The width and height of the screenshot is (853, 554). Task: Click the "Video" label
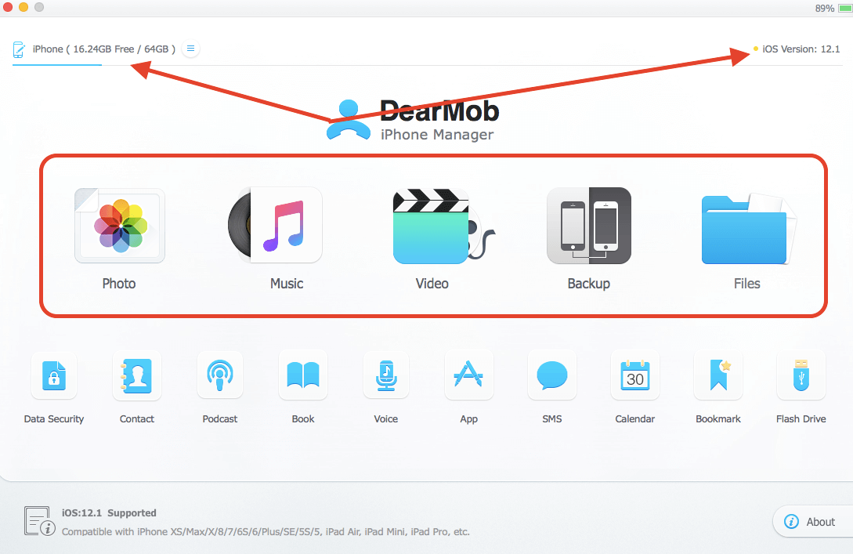click(x=432, y=284)
